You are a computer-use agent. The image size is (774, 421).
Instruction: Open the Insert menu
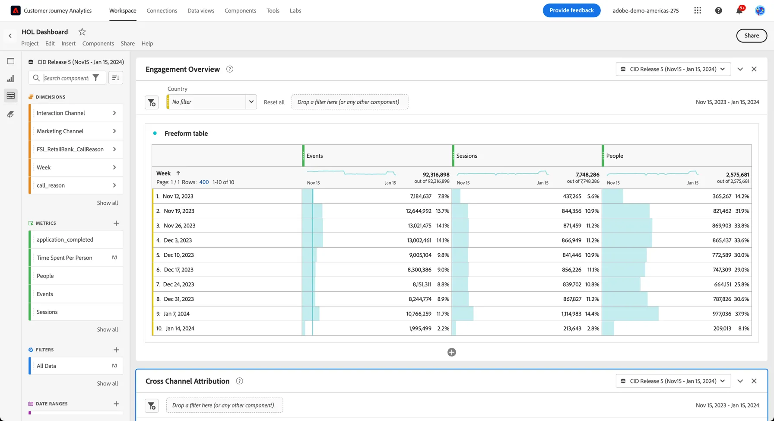pos(68,43)
